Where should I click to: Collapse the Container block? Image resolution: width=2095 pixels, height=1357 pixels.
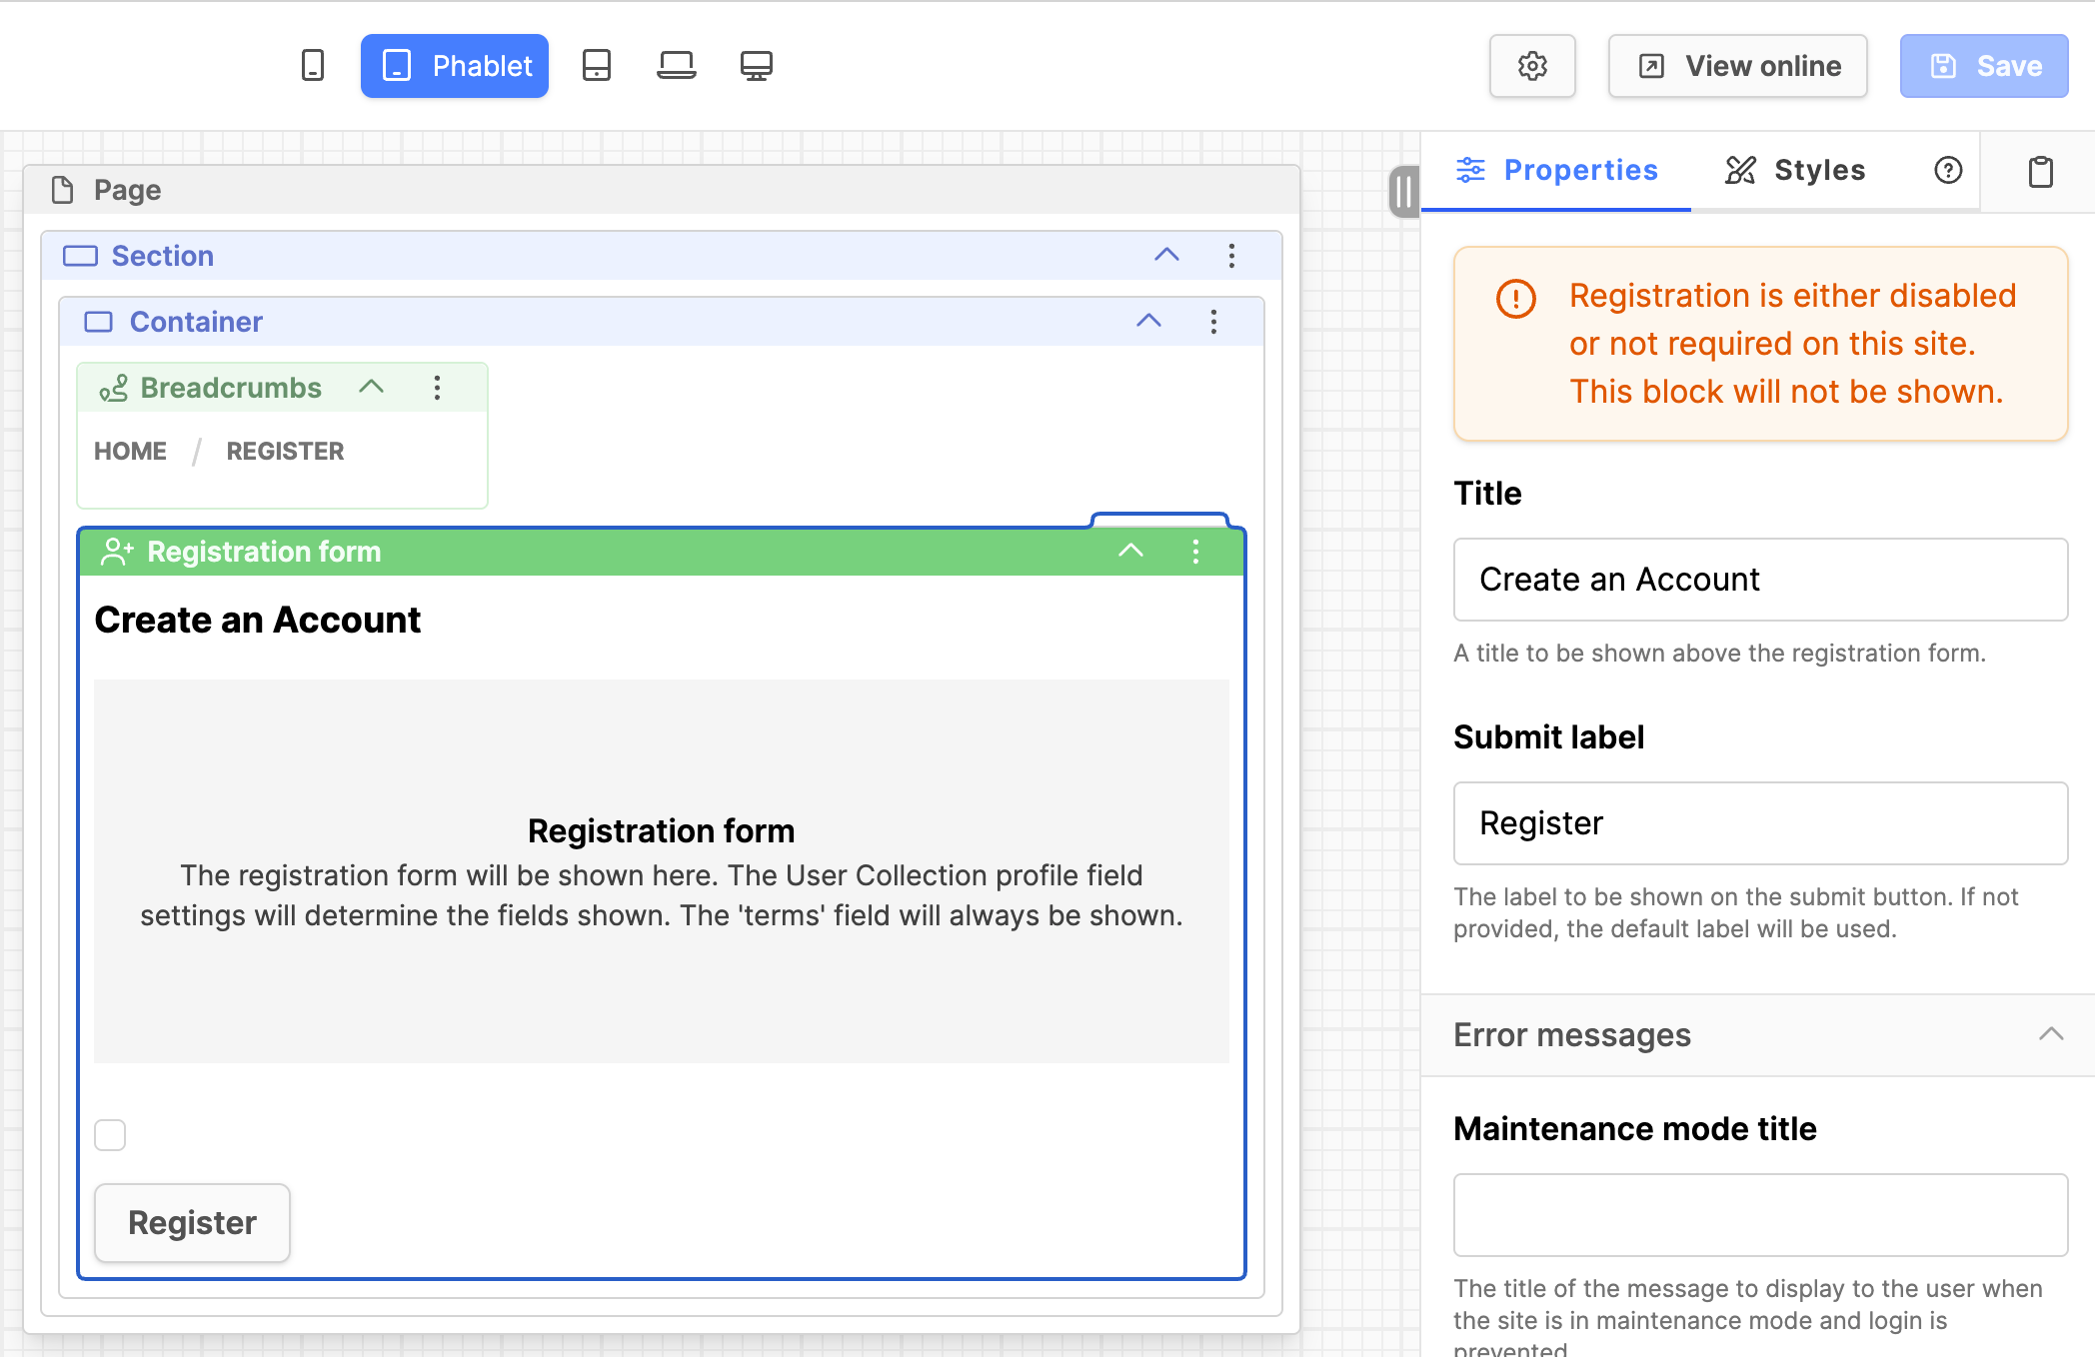click(x=1148, y=321)
